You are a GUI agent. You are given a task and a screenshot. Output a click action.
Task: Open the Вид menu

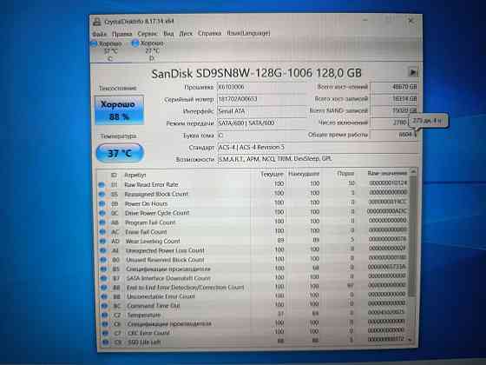point(168,33)
